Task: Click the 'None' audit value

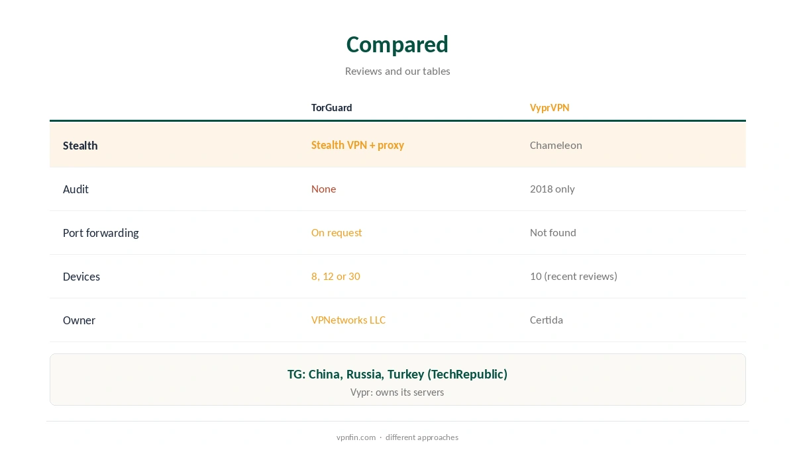Action: click(x=323, y=189)
